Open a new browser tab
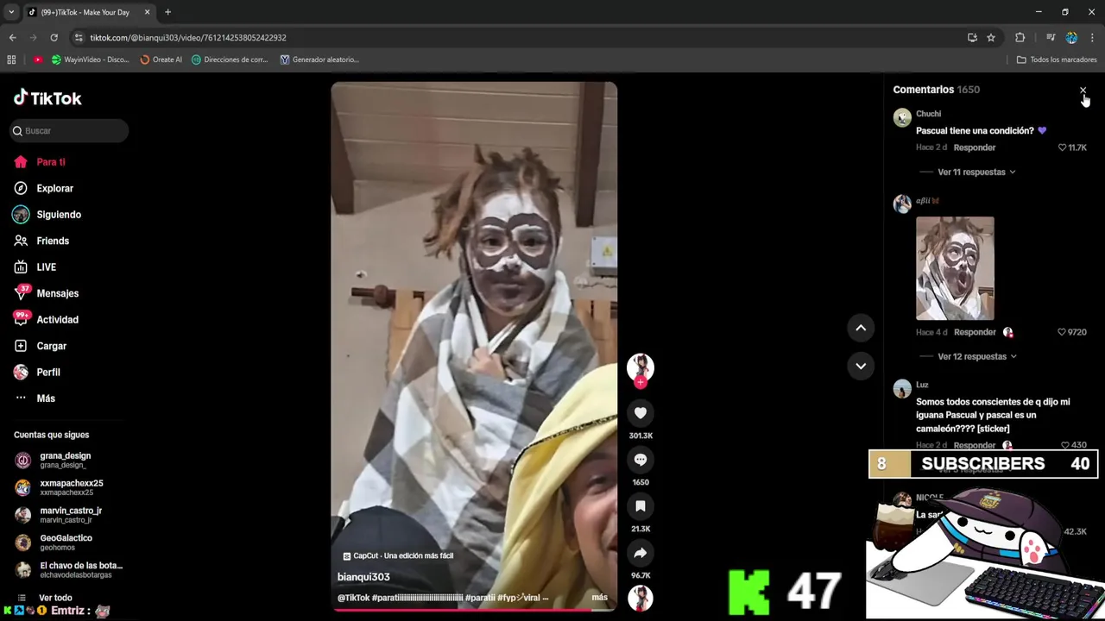The width and height of the screenshot is (1105, 621). pyautogui.click(x=167, y=12)
